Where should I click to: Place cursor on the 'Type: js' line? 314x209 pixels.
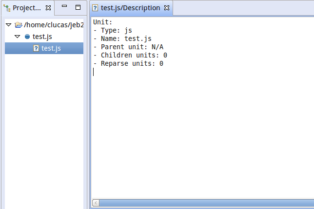coord(113,30)
